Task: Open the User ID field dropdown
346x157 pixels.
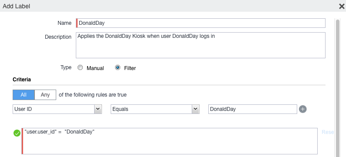Action: 57,109
